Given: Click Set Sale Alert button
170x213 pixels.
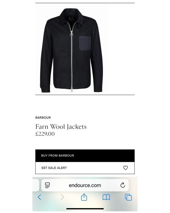Looking at the screenshot, I should click(x=85, y=168).
